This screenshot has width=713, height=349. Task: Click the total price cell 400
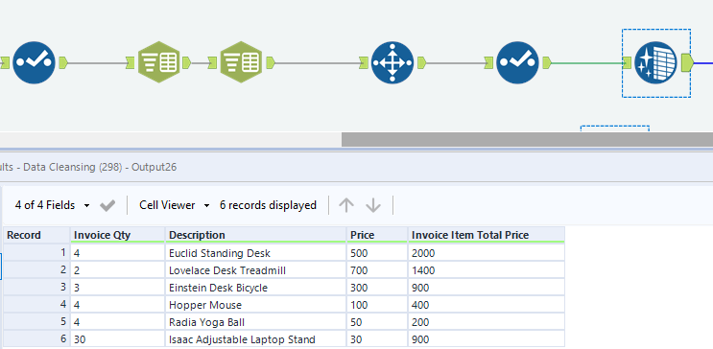tap(487, 305)
